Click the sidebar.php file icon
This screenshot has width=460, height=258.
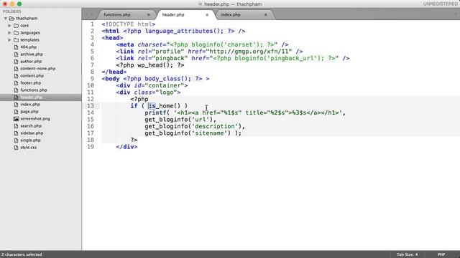[16, 133]
